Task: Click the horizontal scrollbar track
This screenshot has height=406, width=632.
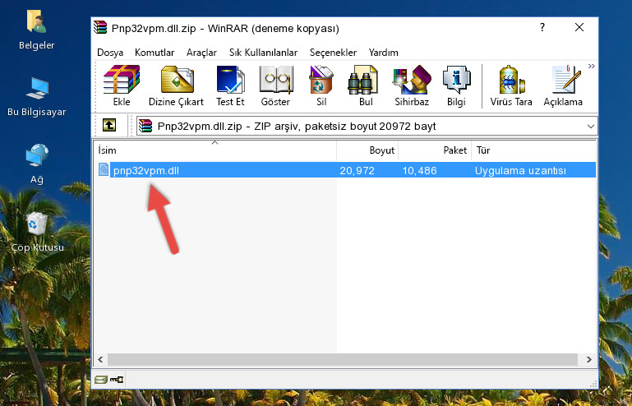Action: (343, 359)
